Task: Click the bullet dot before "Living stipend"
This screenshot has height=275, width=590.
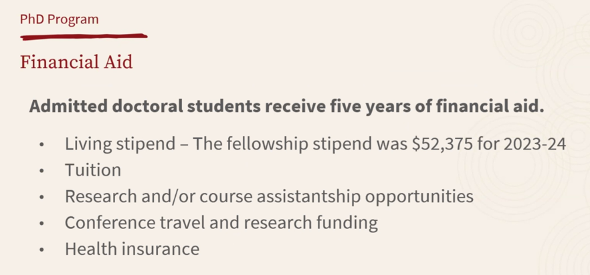Action: point(43,144)
